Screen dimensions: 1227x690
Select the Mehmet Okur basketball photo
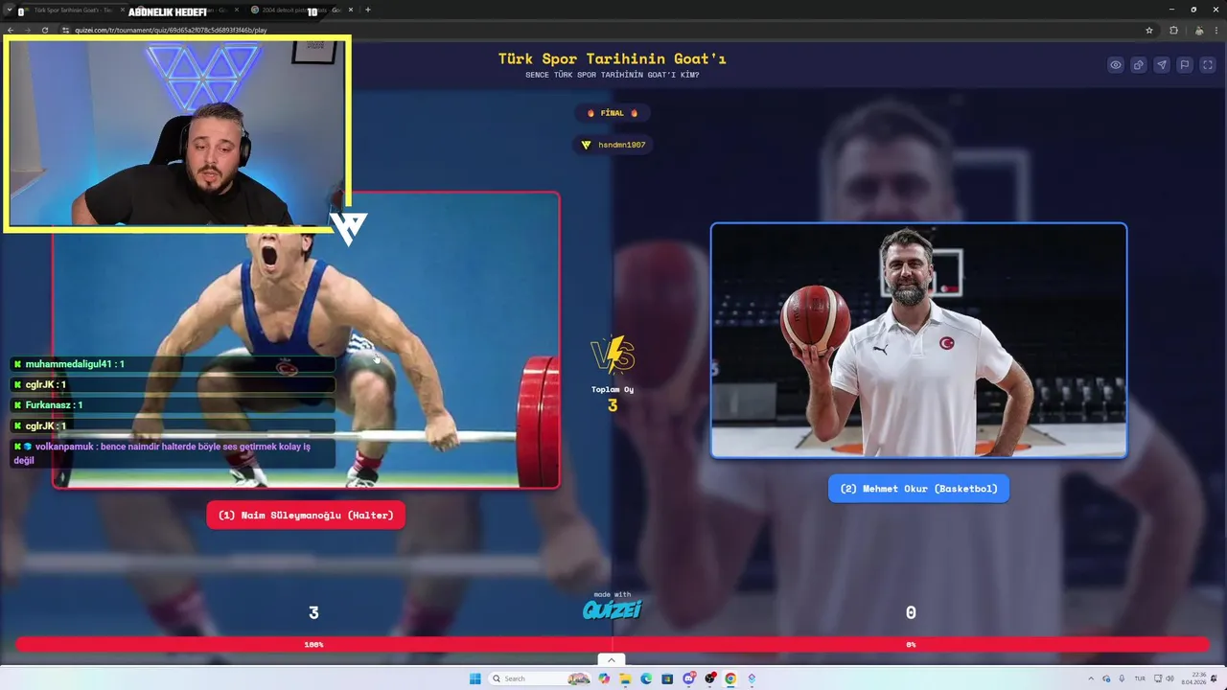(918, 340)
